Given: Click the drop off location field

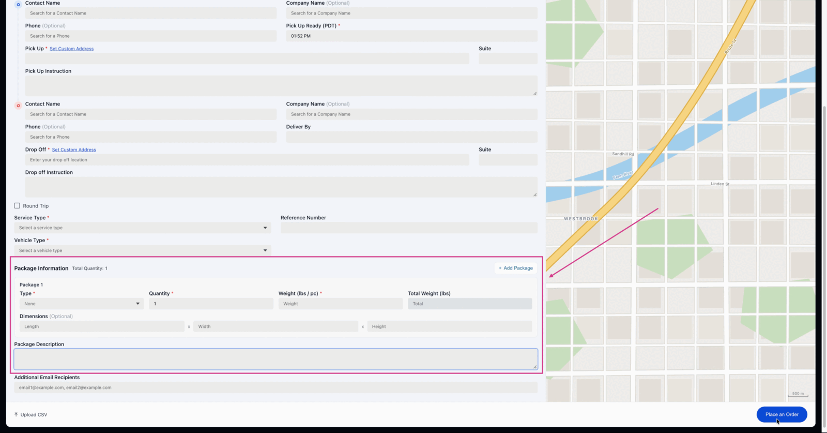Looking at the screenshot, I should (247, 160).
